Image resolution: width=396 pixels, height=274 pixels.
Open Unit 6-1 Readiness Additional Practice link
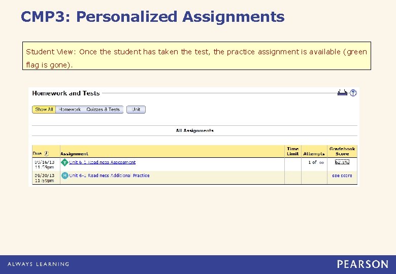click(x=109, y=176)
